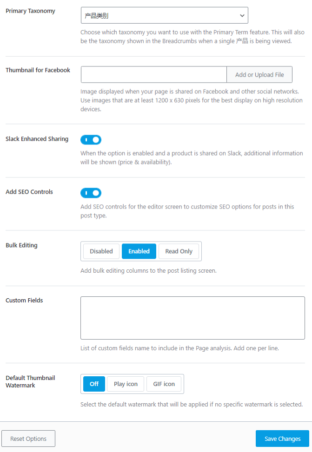Viewport: 312px width, 452px height.
Task: Click the Slack Enhanced Sharing label
Action: (x=37, y=139)
